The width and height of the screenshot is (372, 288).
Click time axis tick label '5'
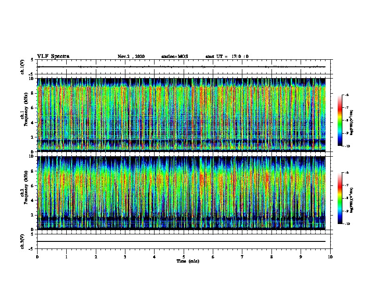pos(184,257)
